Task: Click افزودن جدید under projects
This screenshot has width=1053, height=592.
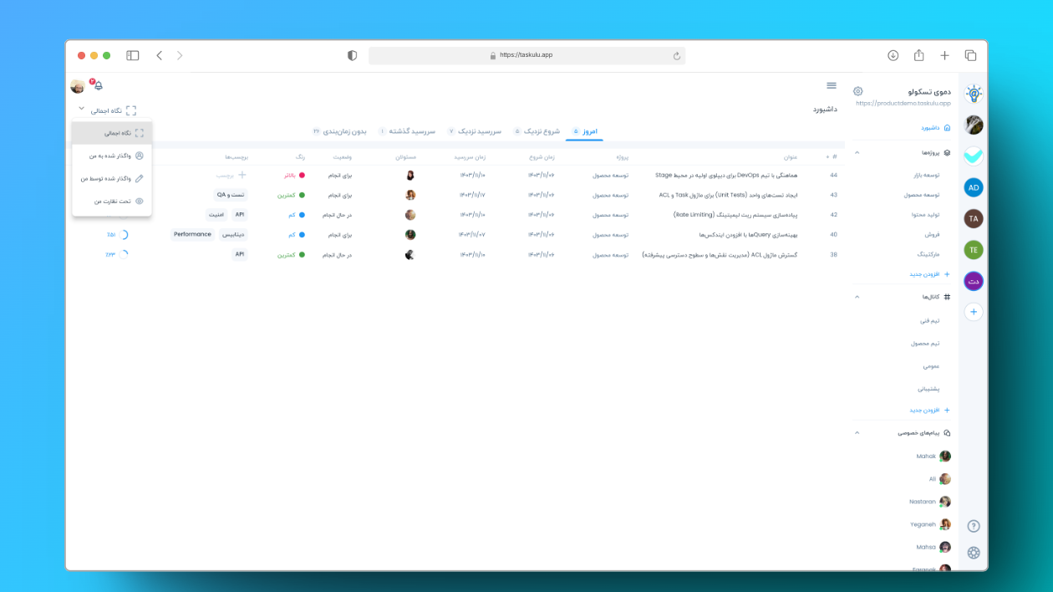Action: (x=929, y=274)
